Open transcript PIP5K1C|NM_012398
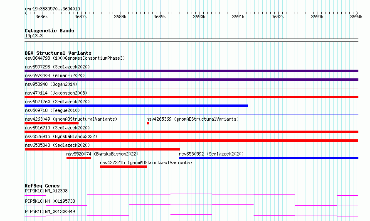 coord(46,191)
